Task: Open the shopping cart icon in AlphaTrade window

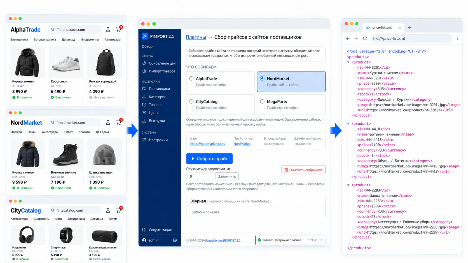Action: point(118,29)
